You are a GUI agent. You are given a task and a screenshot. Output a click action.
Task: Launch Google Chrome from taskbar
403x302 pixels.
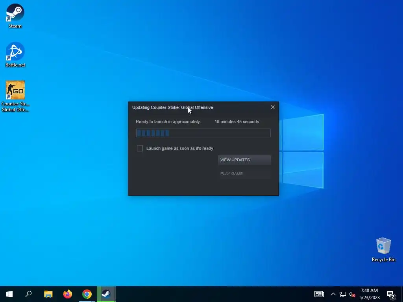pos(87,294)
